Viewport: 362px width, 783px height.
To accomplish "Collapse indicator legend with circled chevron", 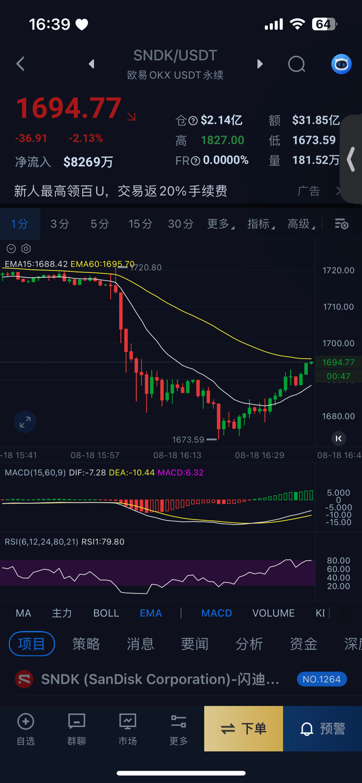I will (x=11, y=249).
